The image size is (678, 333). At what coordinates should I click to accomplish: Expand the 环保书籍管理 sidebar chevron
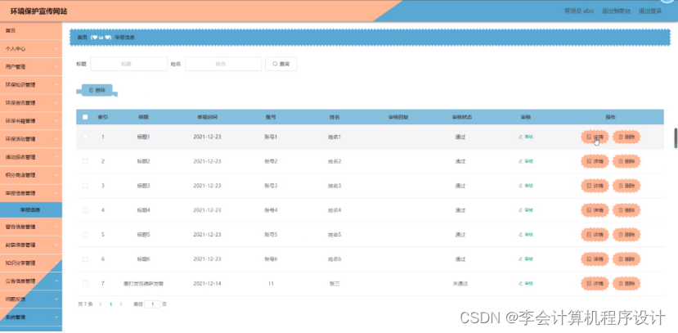pyautogui.click(x=56, y=121)
